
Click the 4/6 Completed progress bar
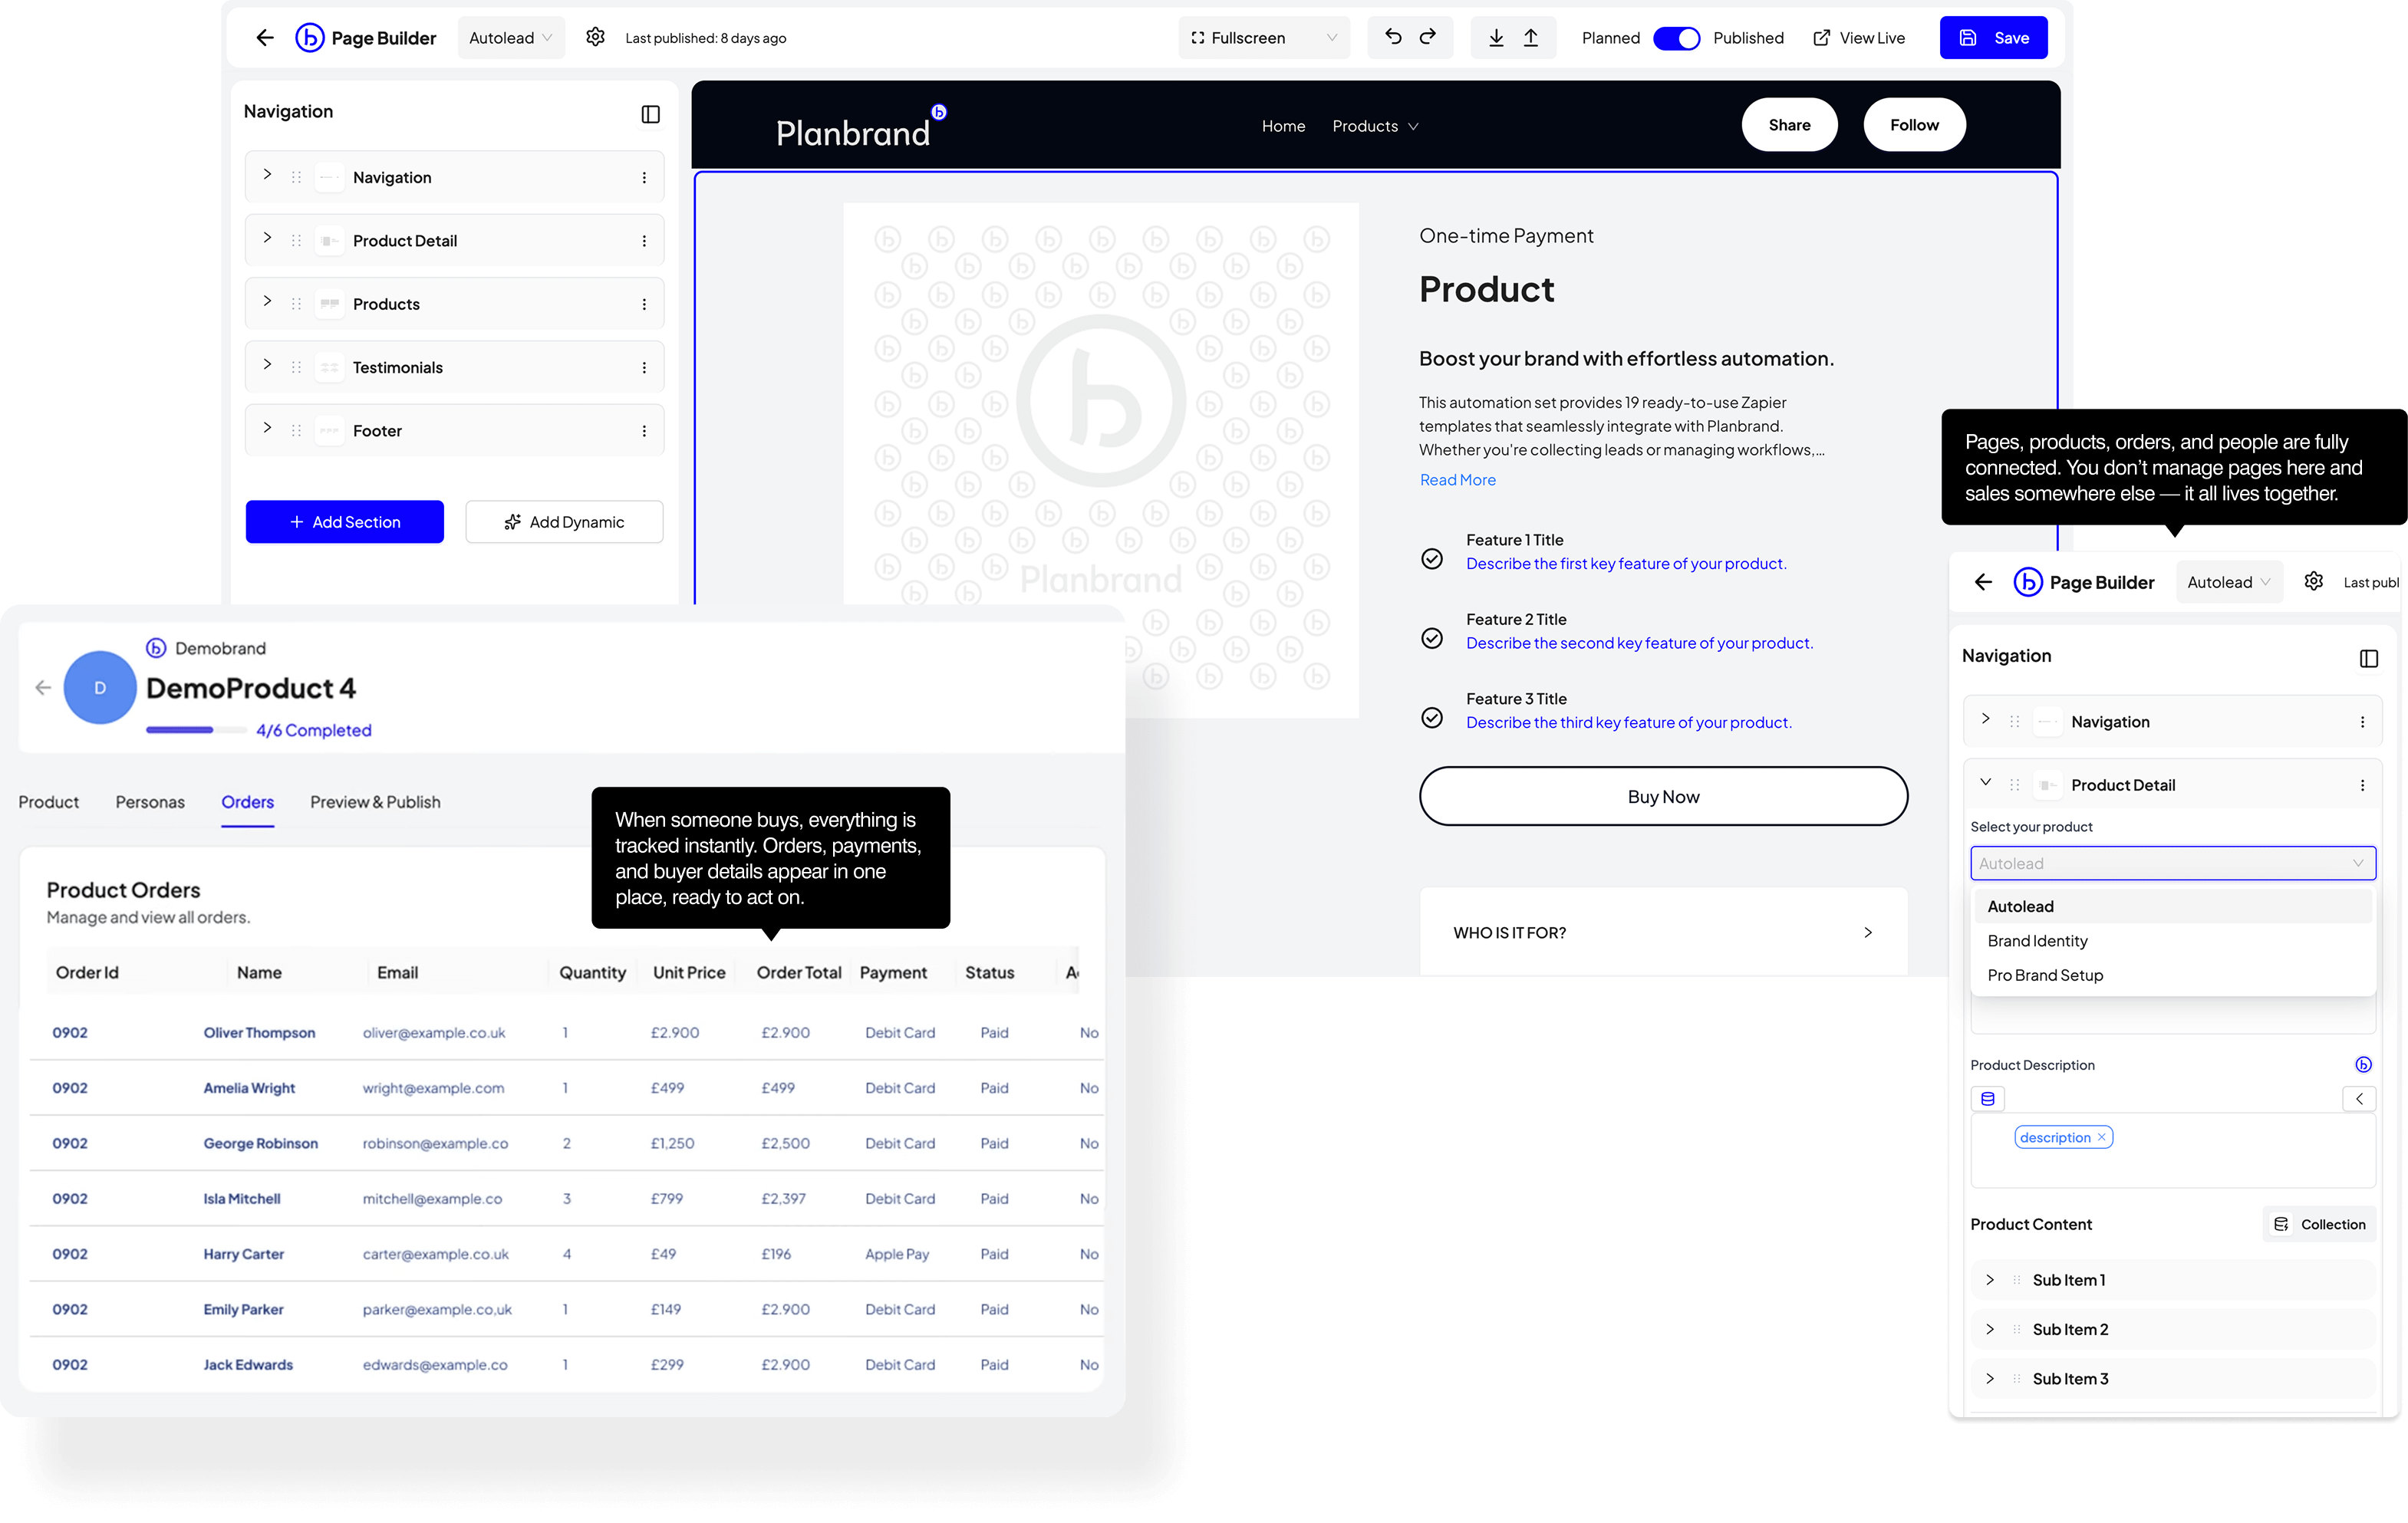(196, 729)
